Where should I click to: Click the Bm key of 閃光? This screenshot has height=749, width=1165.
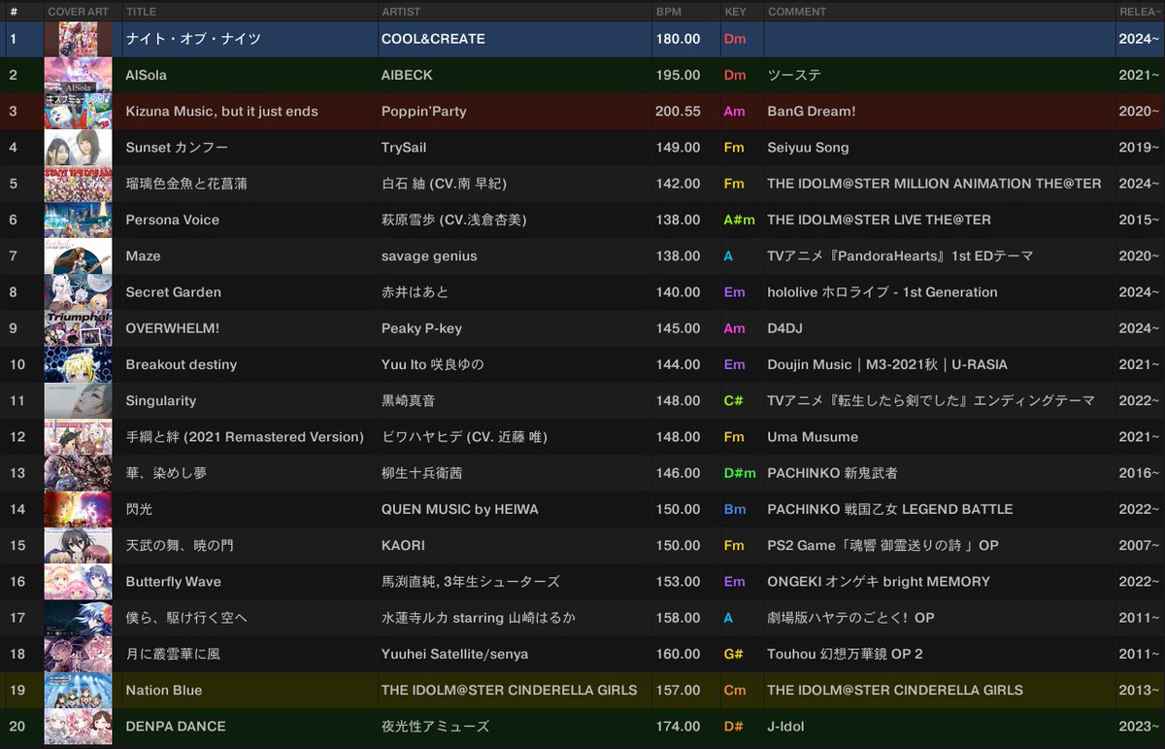pos(734,509)
